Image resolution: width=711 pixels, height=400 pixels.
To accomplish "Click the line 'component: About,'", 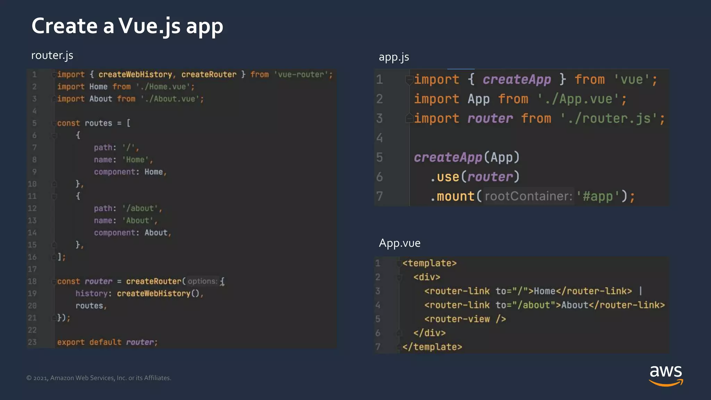I will (133, 233).
